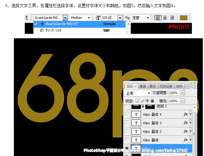Choose Birch Std from the font list
The width and height of the screenshot is (204, 156).
click(53, 30)
